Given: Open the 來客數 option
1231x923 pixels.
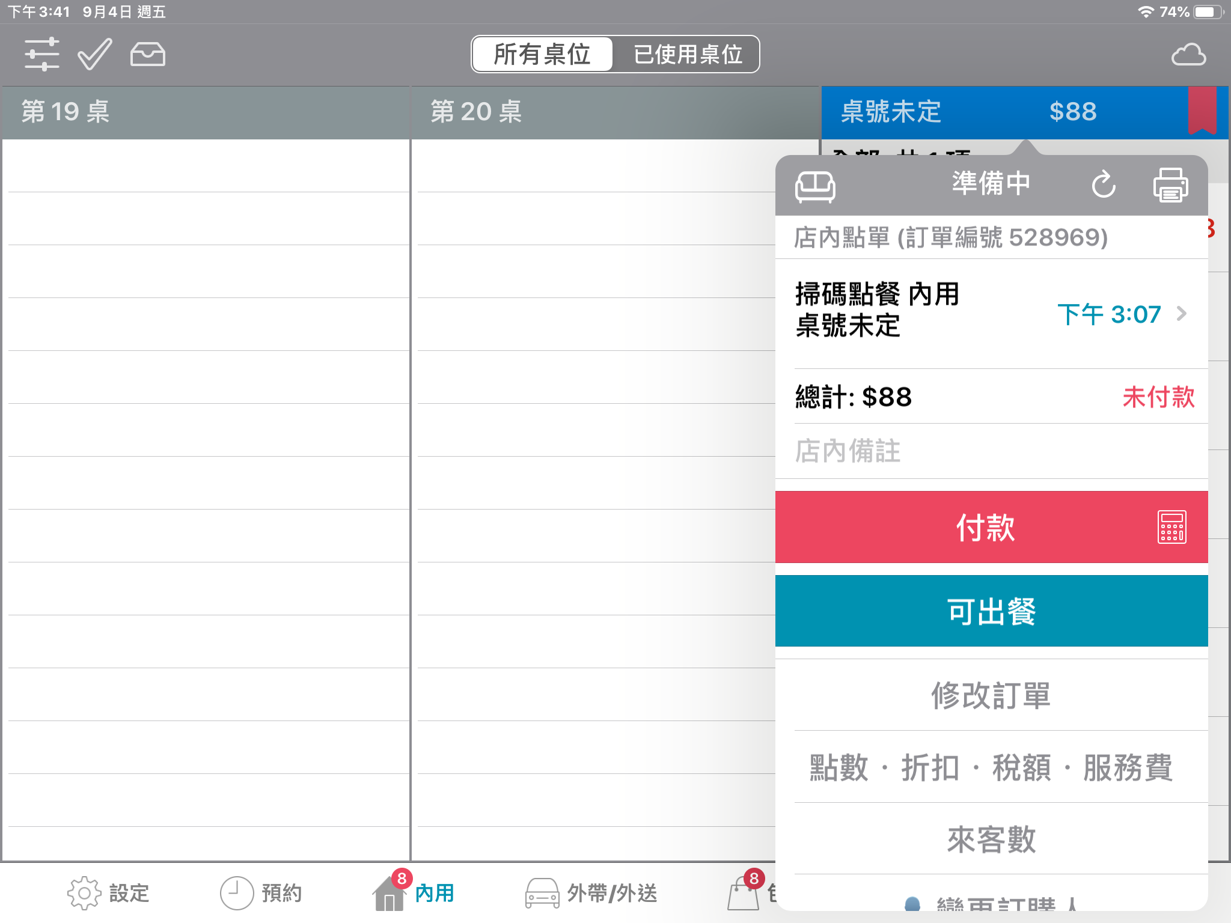Looking at the screenshot, I should (x=991, y=839).
